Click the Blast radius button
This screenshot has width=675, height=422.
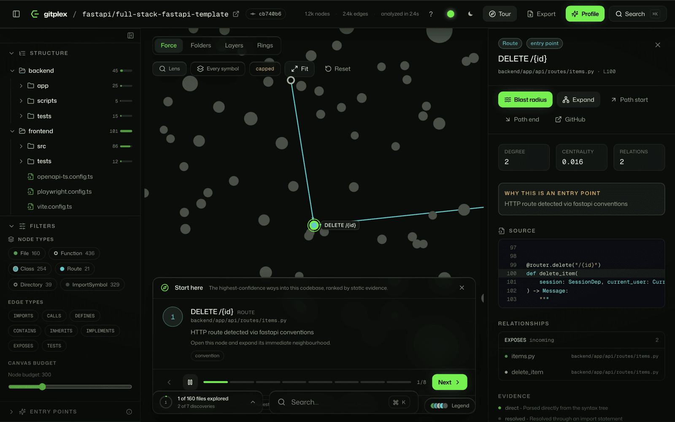tap(525, 100)
